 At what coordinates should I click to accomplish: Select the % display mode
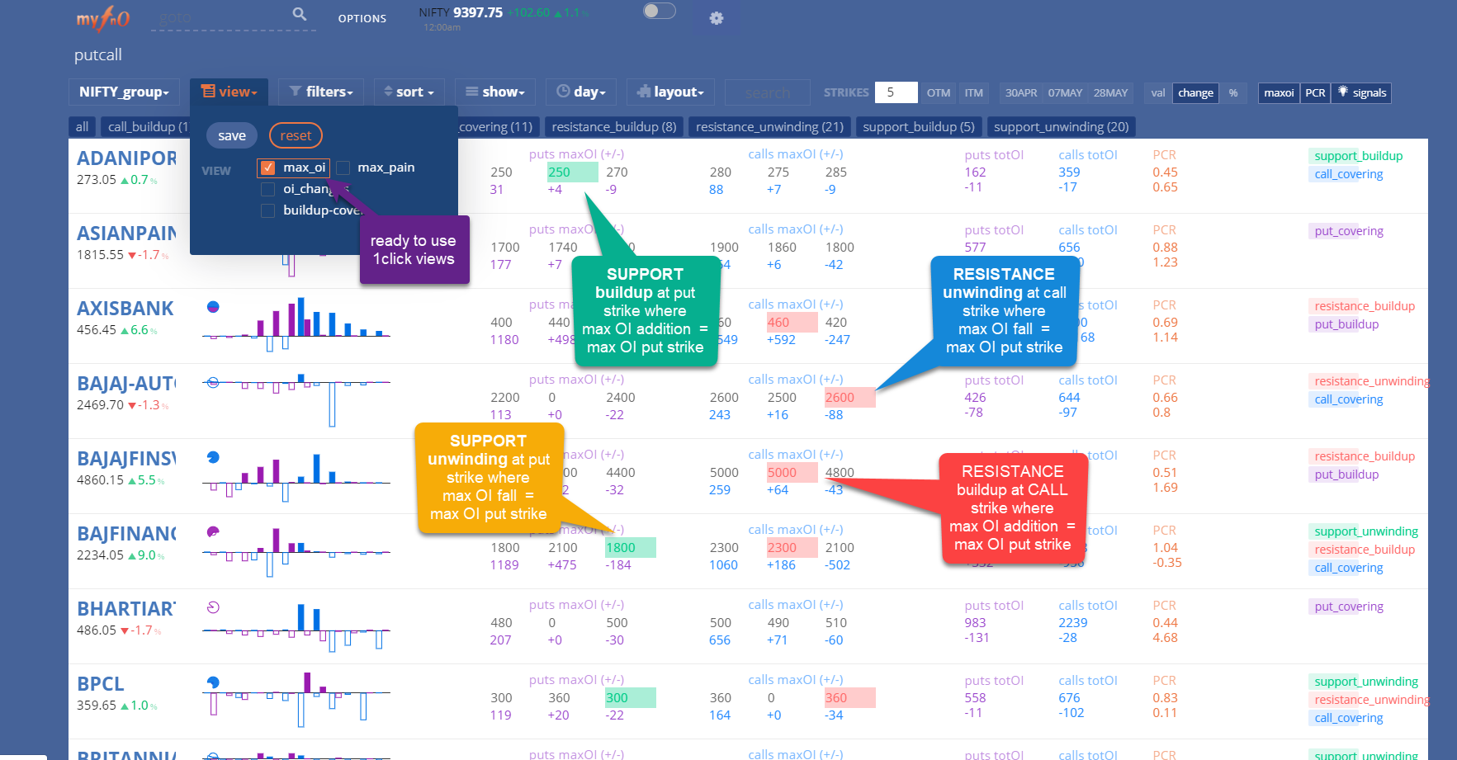pyautogui.click(x=1233, y=92)
